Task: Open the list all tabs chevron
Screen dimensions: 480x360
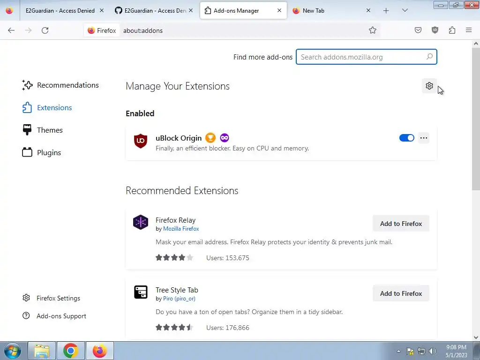Action: click(x=405, y=11)
